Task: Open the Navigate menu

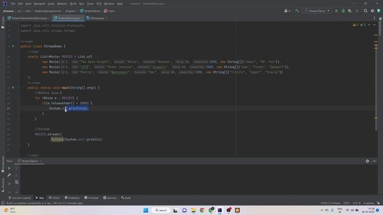Action: pos(39,4)
